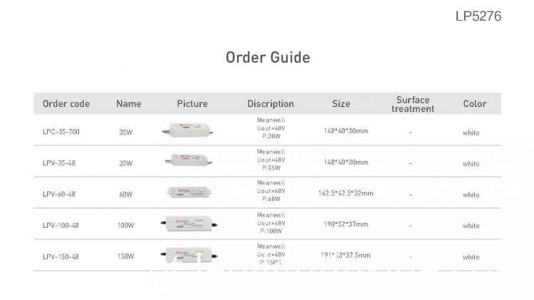Click the LPC-35-700 power supply picture
The height and width of the screenshot is (300, 534).
point(189,130)
